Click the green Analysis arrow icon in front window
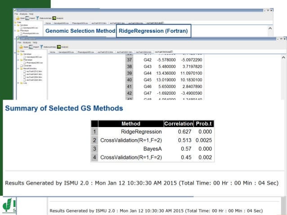Viewport: 287px width, 215px height. pyautogui.click(x=59, y=47)
